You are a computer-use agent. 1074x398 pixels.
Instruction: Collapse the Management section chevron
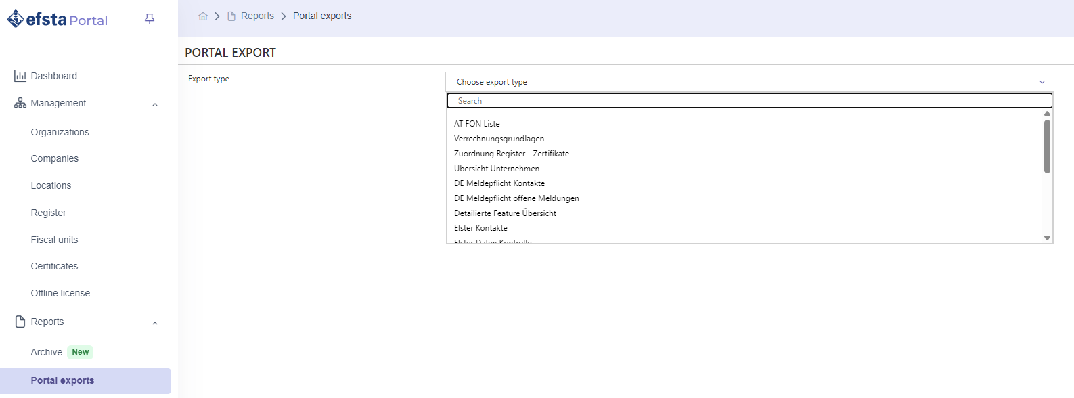[155, 104]
